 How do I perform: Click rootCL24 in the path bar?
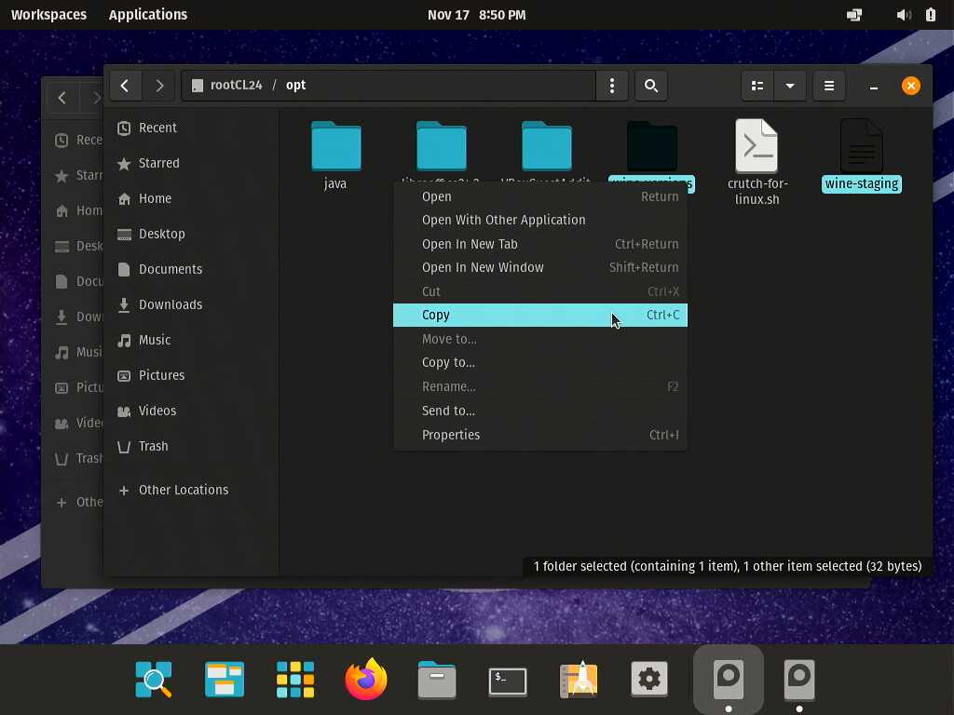tap(236, 86)
